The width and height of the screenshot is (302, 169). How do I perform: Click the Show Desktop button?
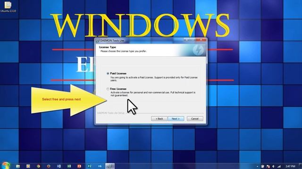coord(301,166)
